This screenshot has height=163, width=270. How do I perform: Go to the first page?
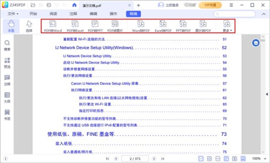[x=108, y=159]
